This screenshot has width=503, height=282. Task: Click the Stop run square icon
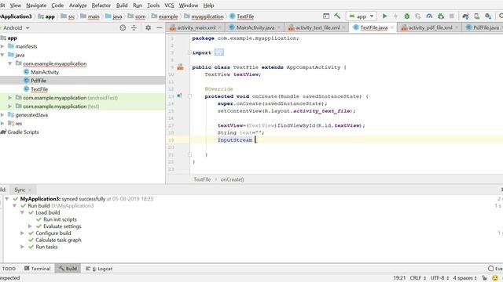[x=452, y=16]
